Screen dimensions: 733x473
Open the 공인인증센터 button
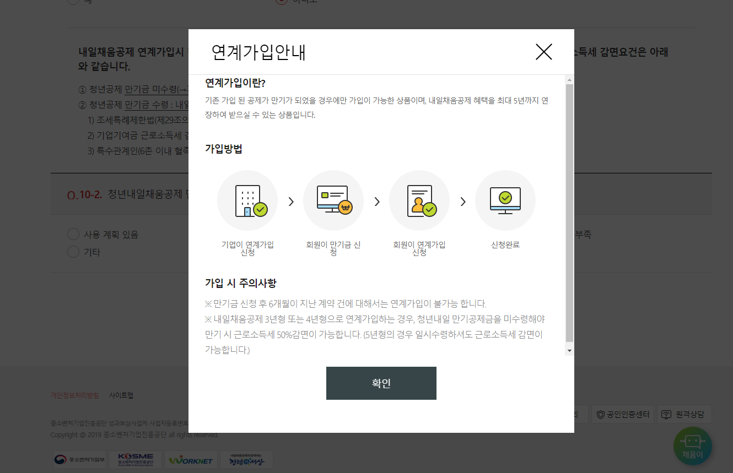pos(623,414)
